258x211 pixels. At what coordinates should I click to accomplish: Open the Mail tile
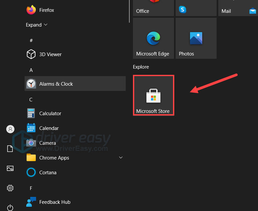click(238, 8)
